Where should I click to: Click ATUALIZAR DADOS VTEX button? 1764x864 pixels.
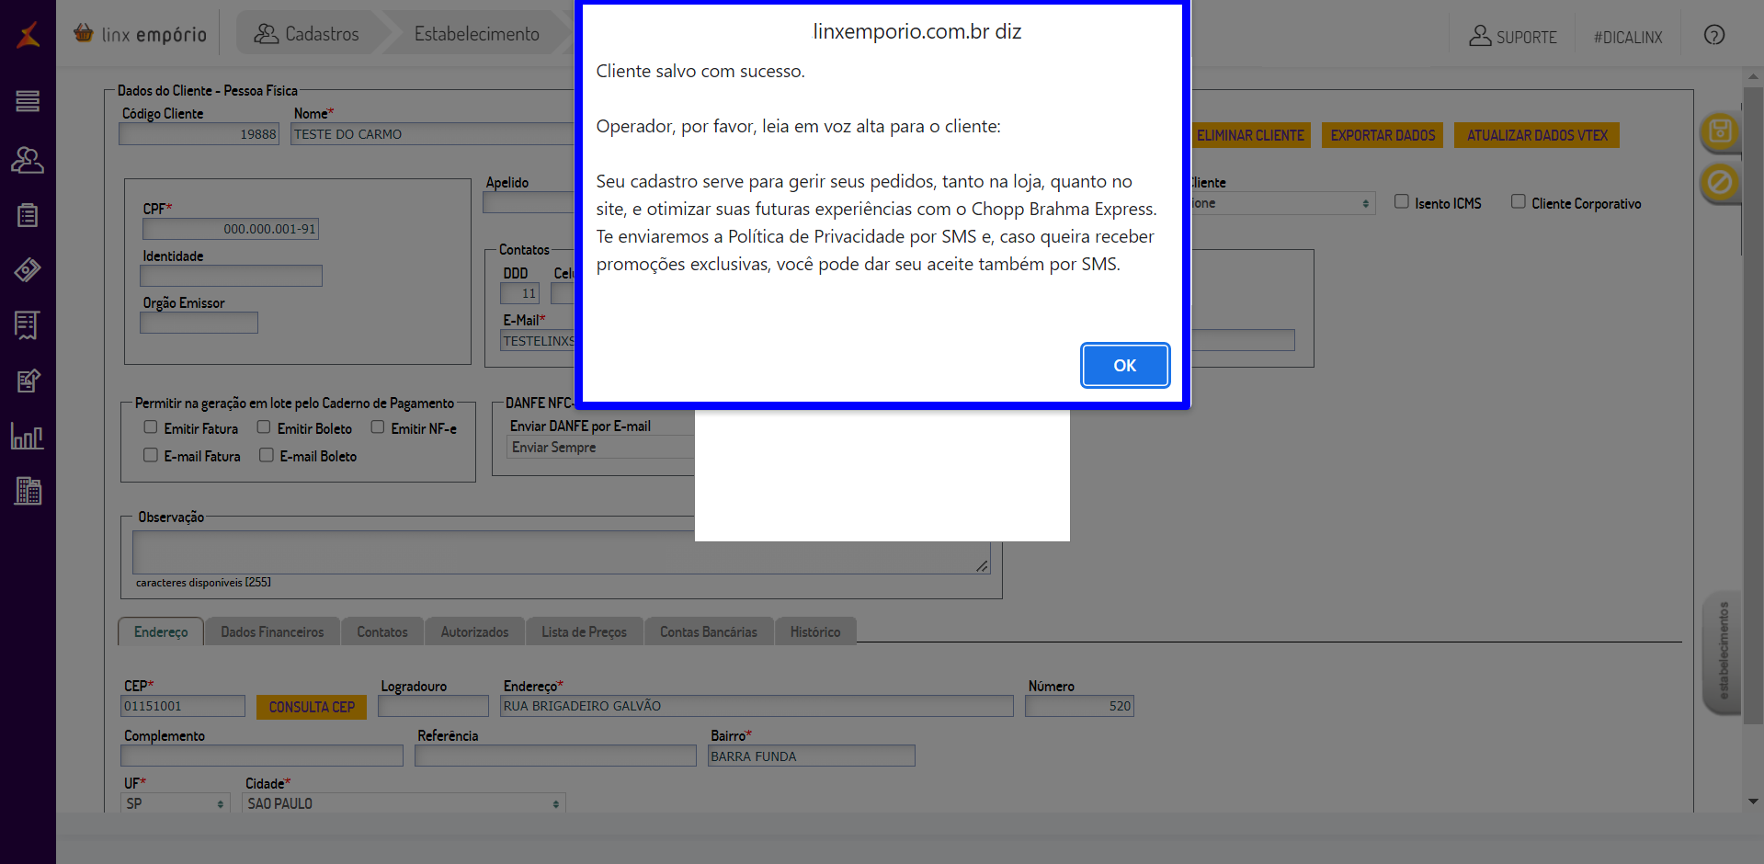tap(1537, 135)
